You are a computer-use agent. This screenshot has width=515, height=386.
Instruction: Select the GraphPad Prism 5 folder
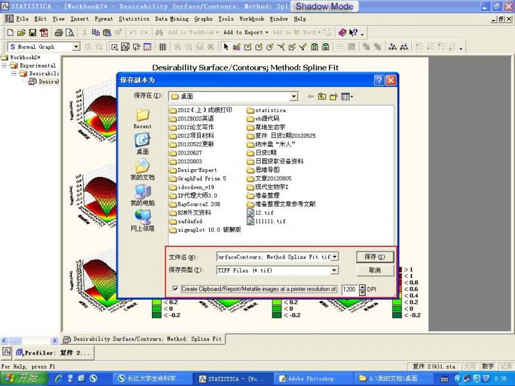(x=198, y=179)
